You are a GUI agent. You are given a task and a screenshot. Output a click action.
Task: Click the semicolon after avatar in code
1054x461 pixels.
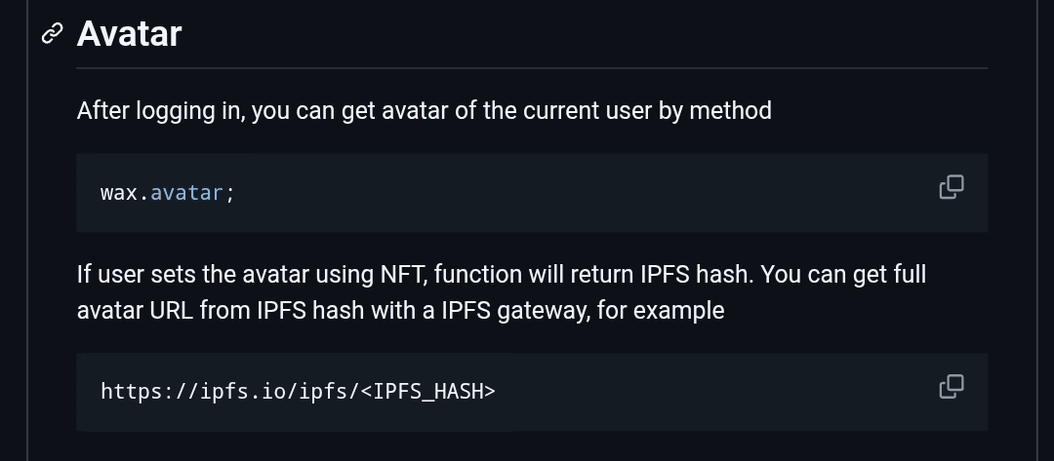(230, 195)
